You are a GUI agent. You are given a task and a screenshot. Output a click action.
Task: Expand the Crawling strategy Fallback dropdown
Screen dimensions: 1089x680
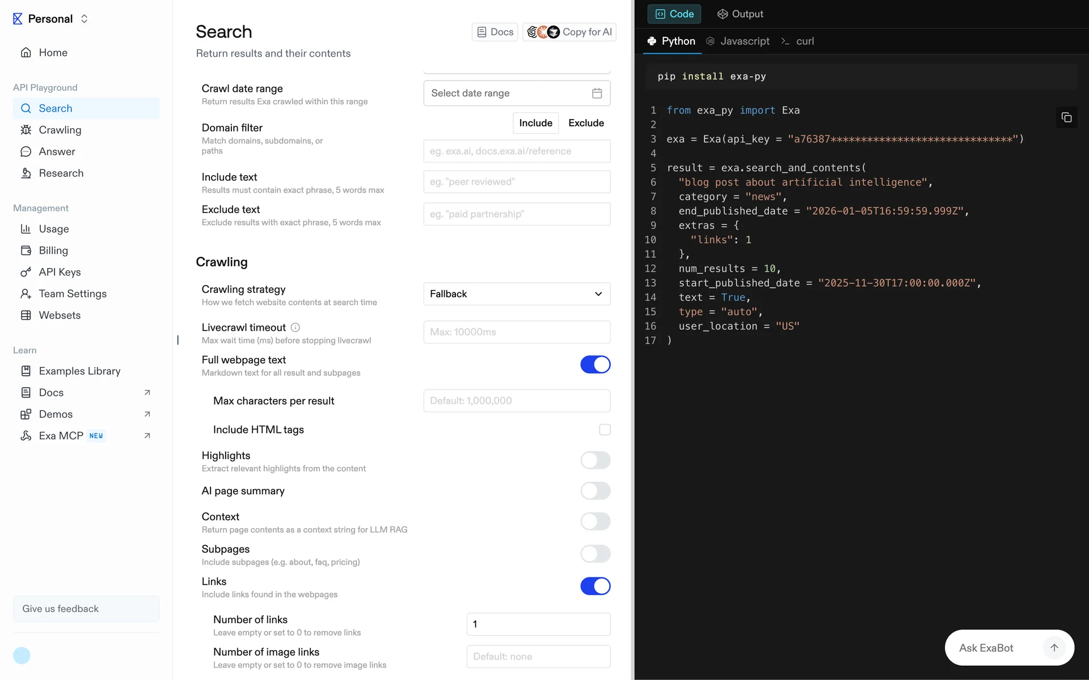click(x=516, y=294)
